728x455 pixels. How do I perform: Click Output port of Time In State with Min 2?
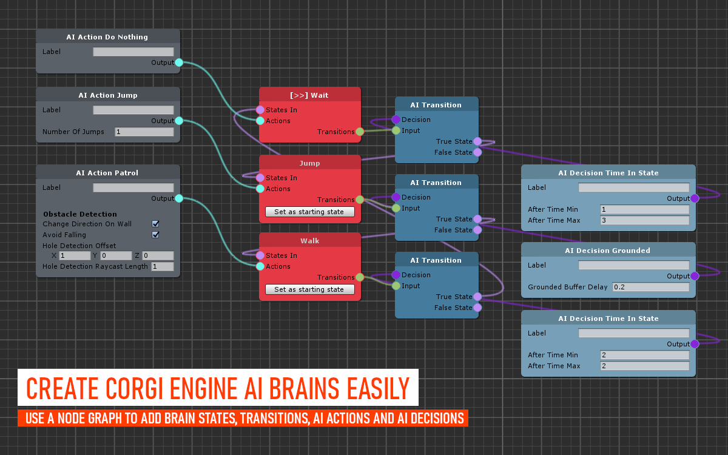(695, 344)
